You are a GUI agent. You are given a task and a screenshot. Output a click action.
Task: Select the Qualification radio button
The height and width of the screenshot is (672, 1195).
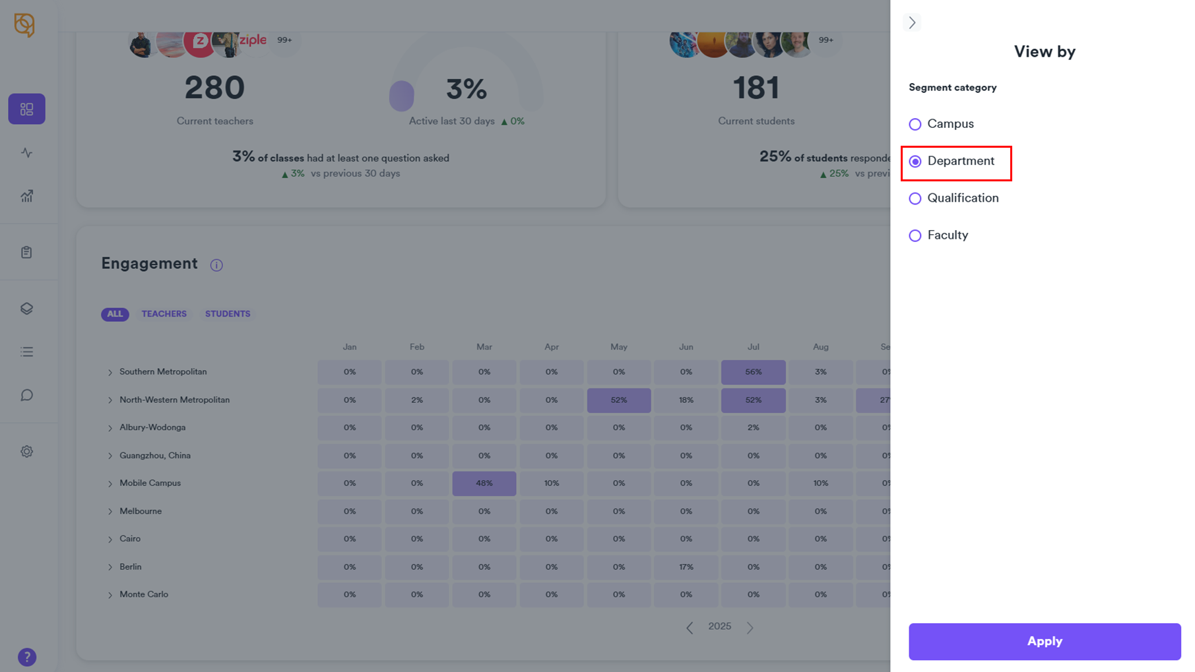(915, 199)
